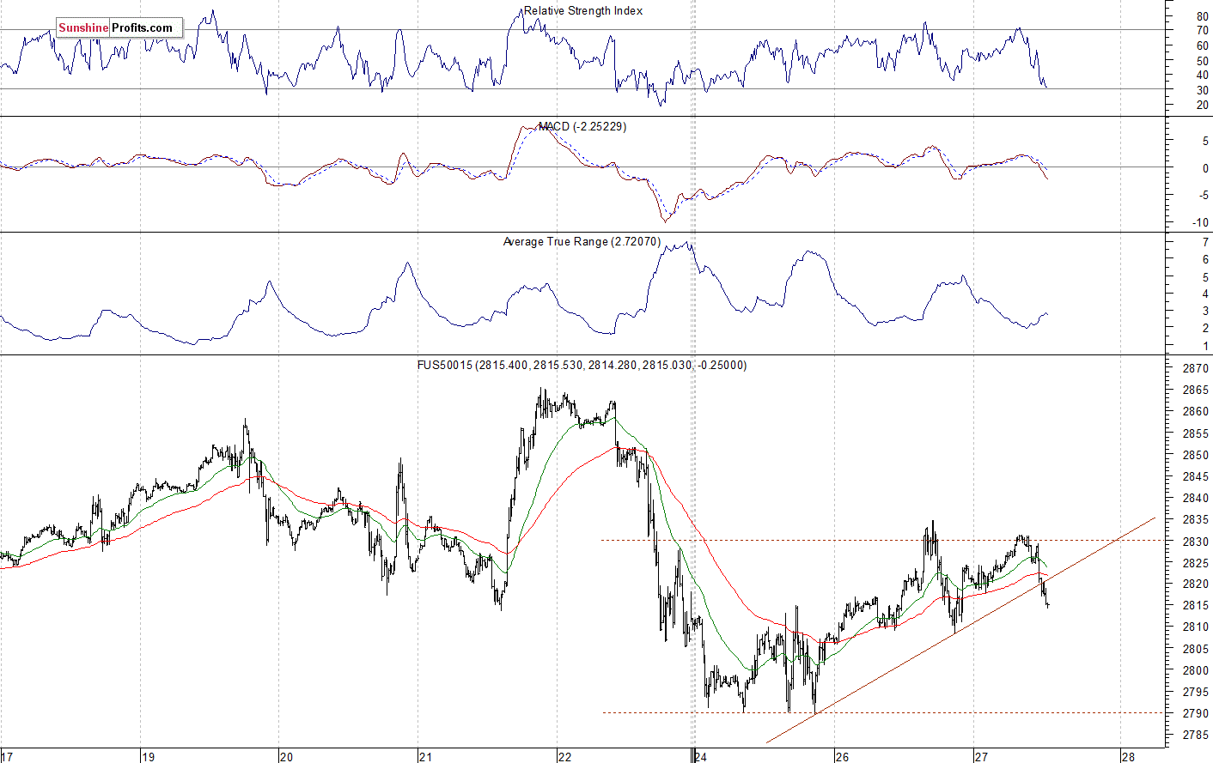Click date label 21 on the time axis
This screenshot has height=763, width=1213.
(425, 757)
